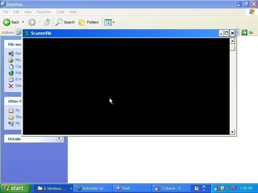The height and width of the screenshot is (193, 258).
Task: Click the Publish globe icon in sidebar
Action: (11, 73)
